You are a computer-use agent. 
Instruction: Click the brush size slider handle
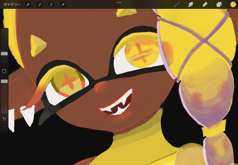pos(4,54)
